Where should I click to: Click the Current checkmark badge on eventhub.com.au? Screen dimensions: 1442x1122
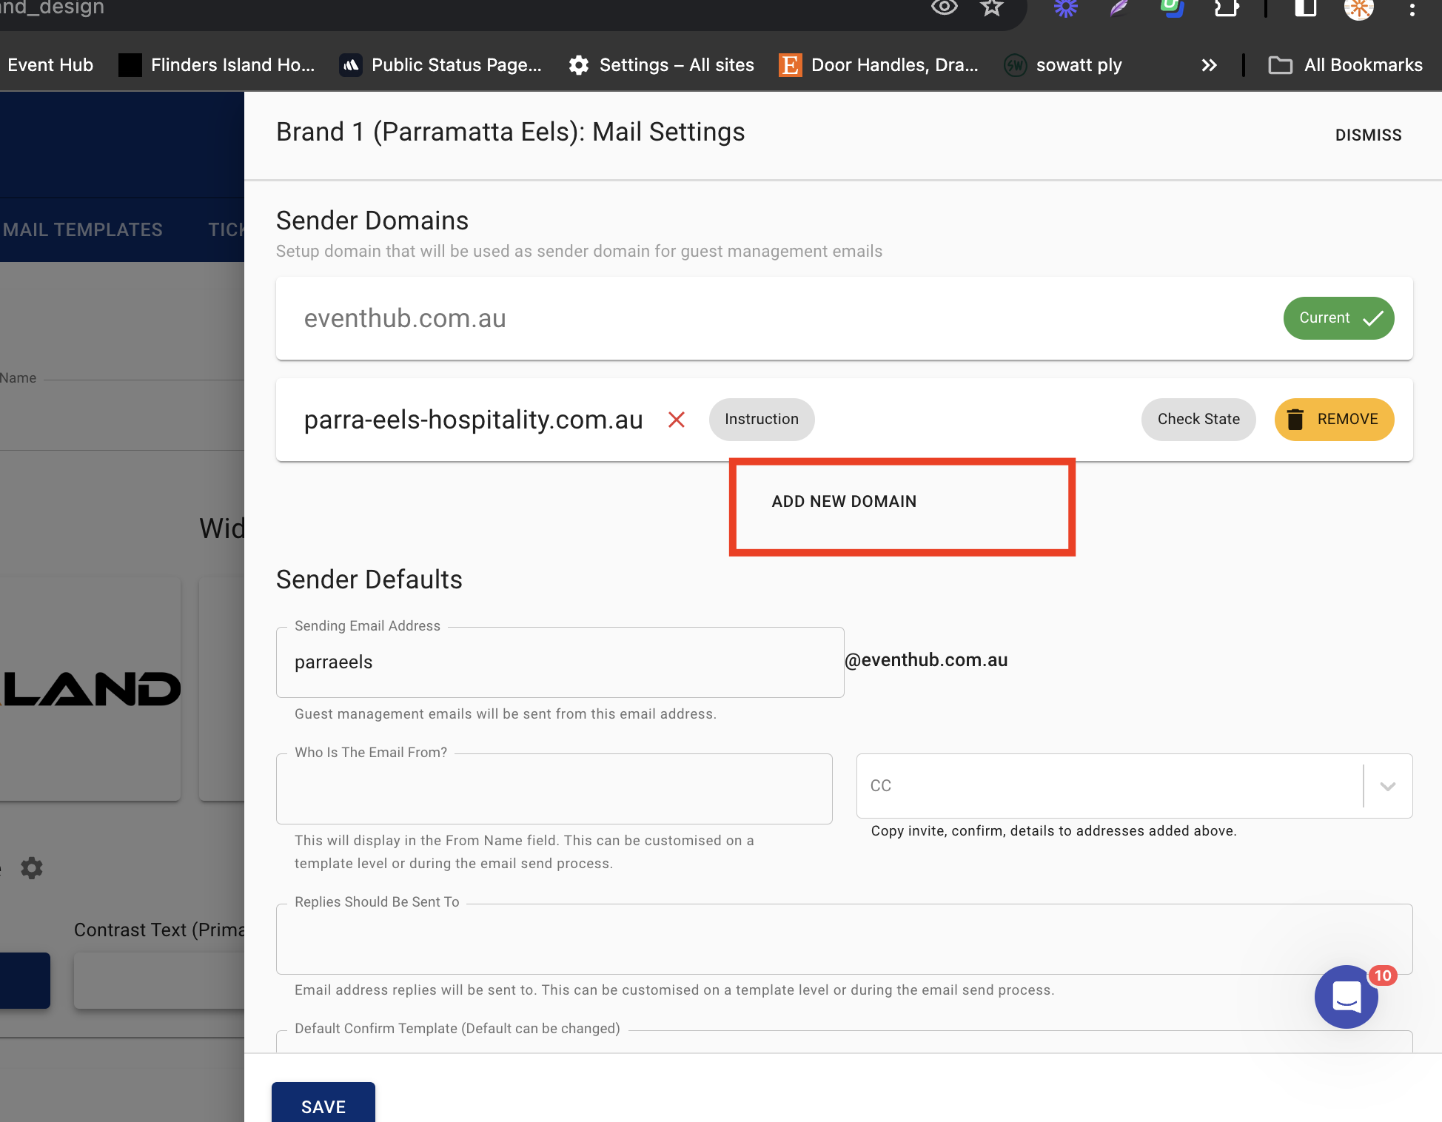tap(1338, 318)
